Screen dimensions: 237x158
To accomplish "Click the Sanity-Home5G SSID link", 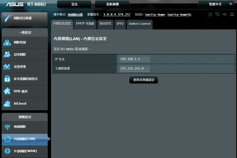I will pyautogui.click(x=179, y=14).
